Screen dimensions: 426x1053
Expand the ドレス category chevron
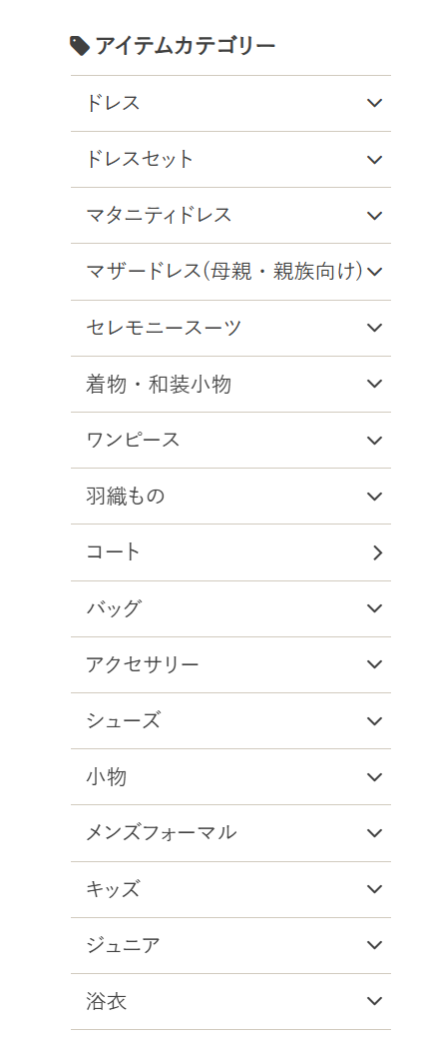pos(375,103)
